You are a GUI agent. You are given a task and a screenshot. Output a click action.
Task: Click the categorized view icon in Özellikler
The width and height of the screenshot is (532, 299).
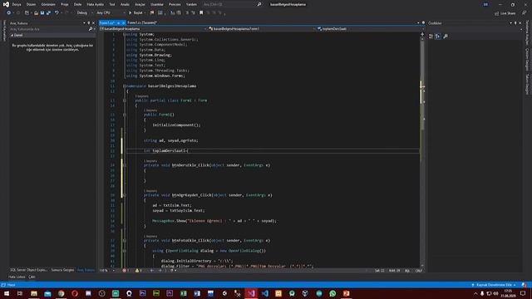point(431,37)
